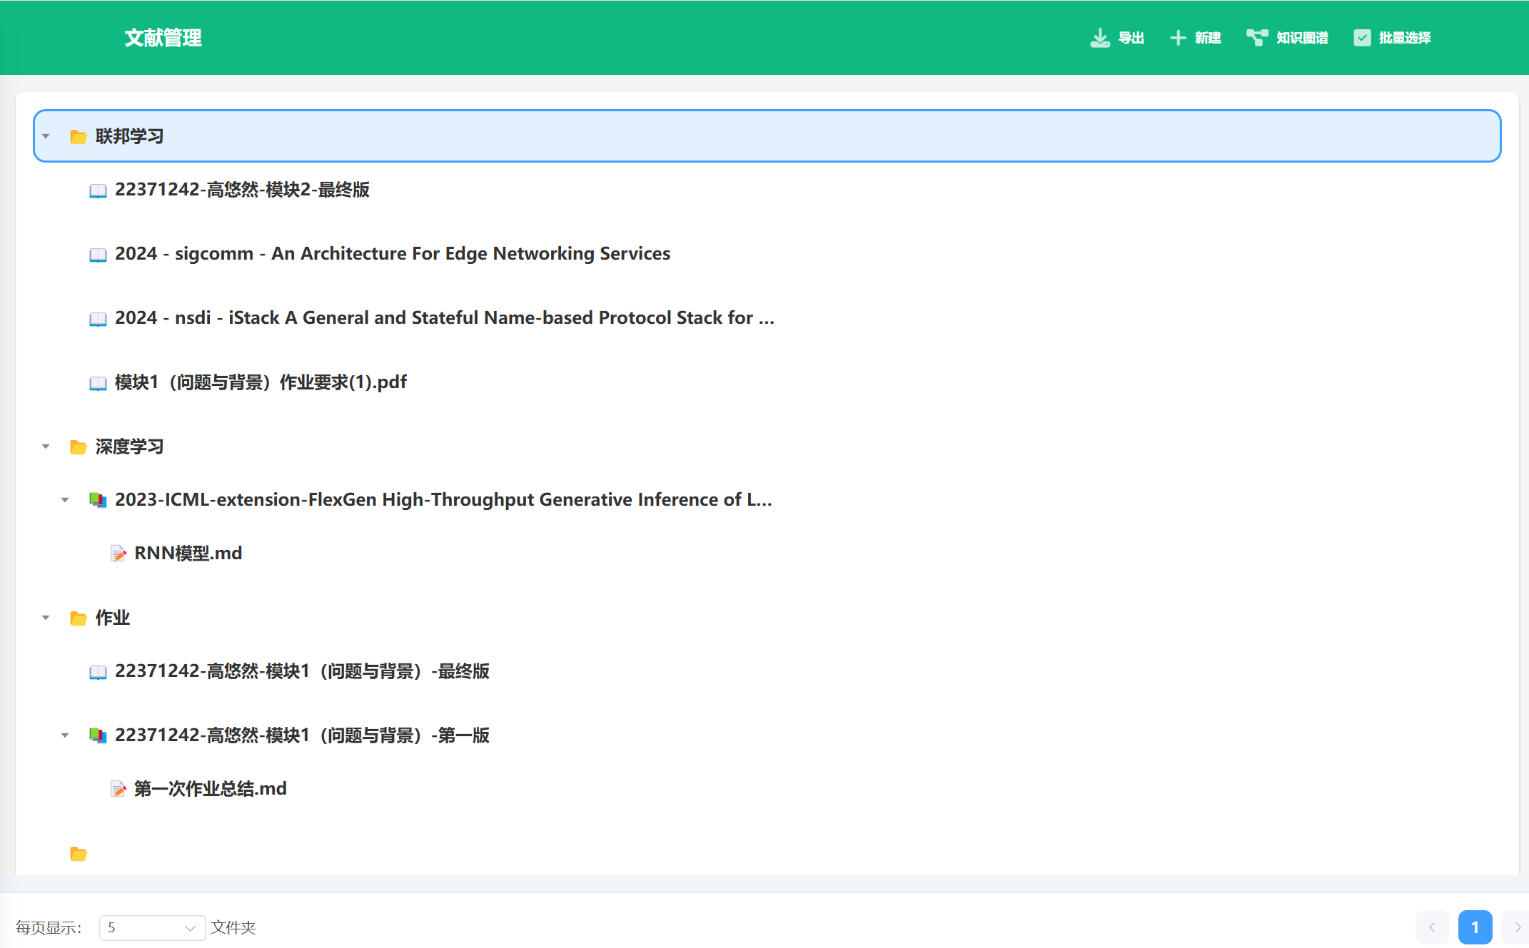Viewport: 1529px width, 948px height.
Task: Click the export download icon
Action: [x=1099, y=38]
